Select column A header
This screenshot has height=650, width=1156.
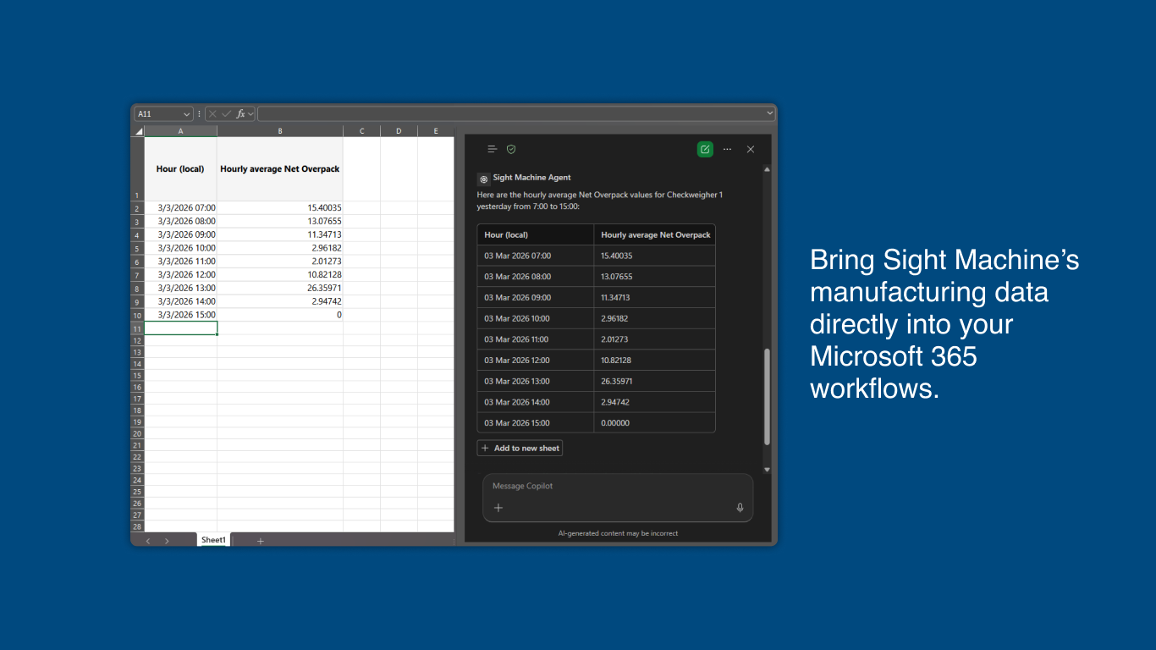[180, 131]
